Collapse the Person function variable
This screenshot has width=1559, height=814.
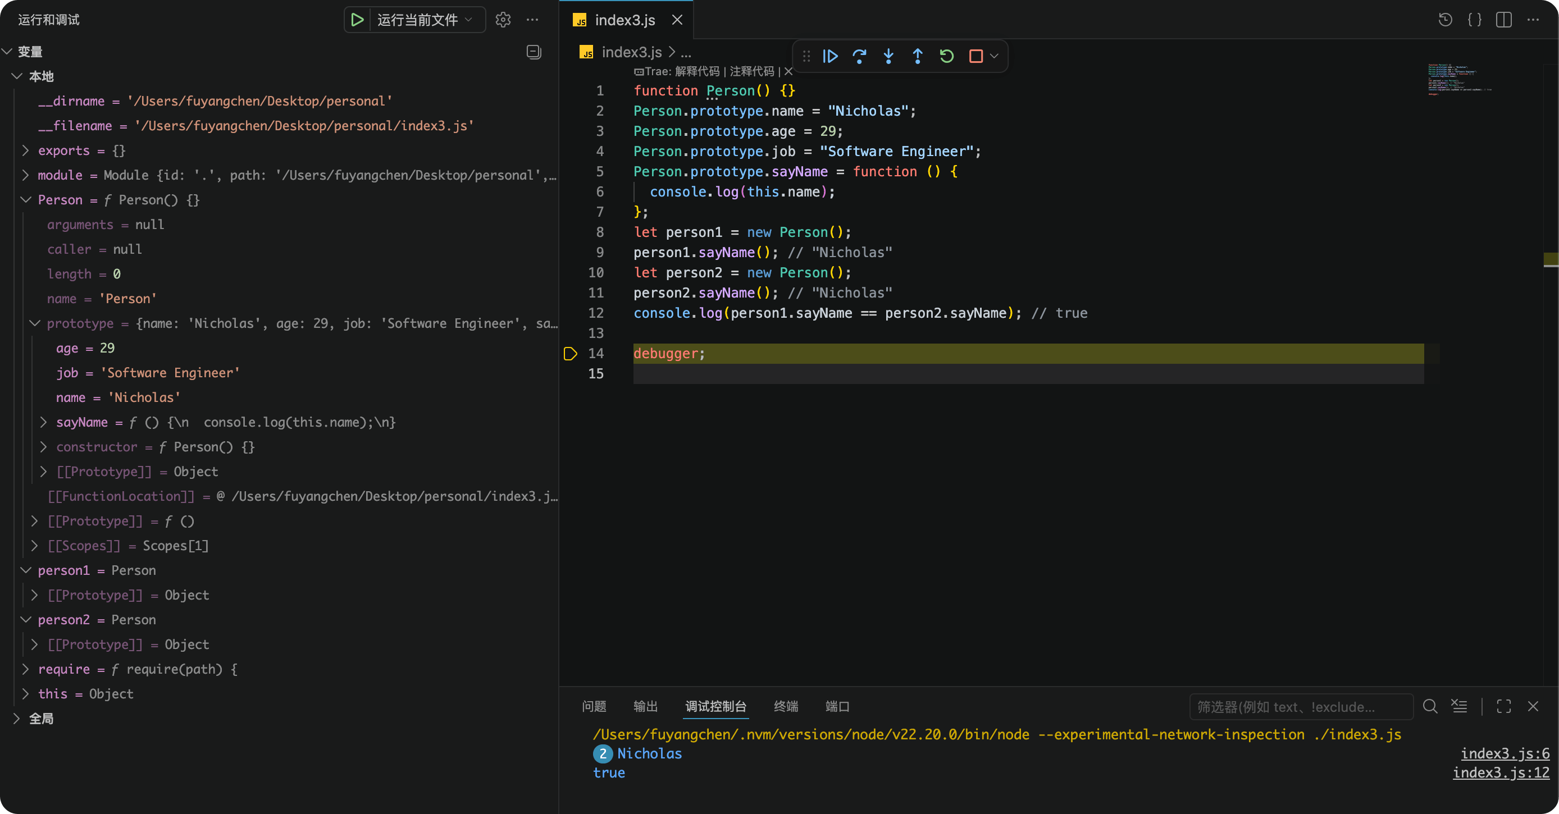pyautogui.click(x=25, y=199)
